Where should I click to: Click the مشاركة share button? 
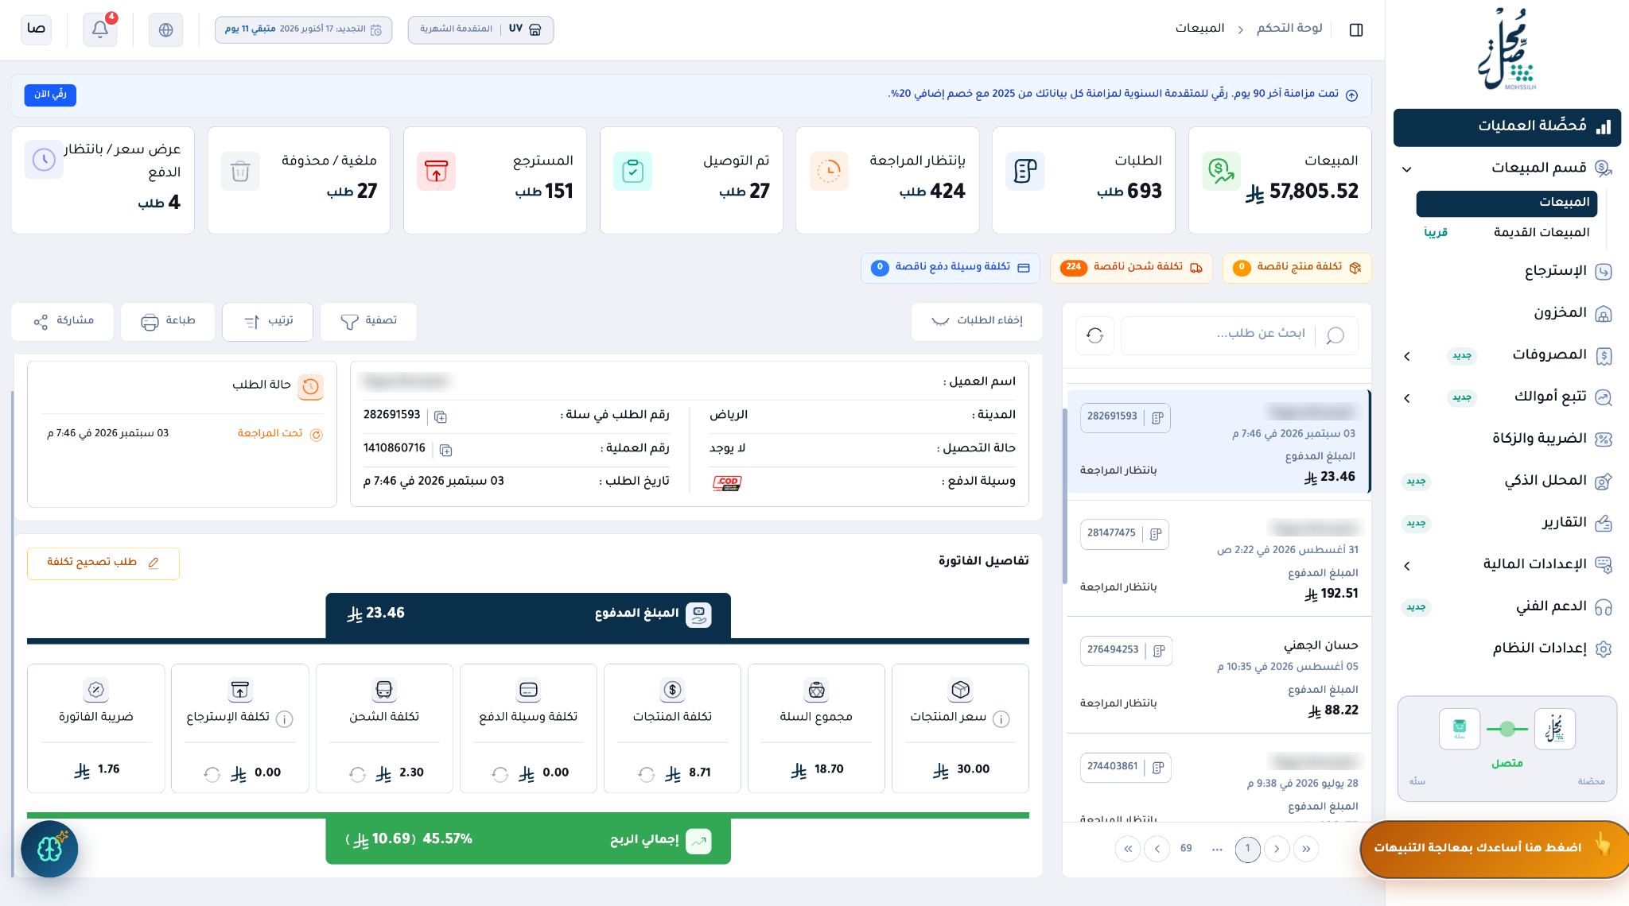point(63,321)
